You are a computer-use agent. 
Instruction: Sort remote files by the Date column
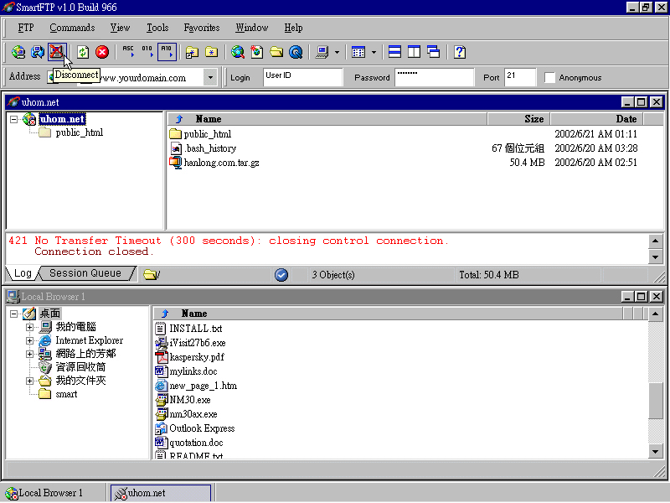[x=597, y=119]
